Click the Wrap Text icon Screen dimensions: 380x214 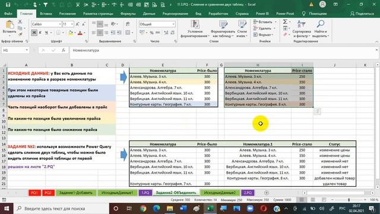click(x=128, y=24)
